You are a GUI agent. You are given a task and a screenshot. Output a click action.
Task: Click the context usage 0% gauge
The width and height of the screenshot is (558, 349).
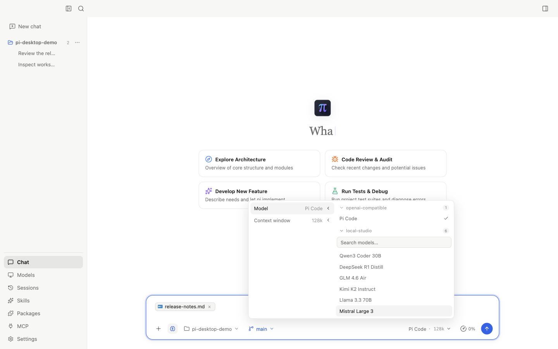pos(468,329)
